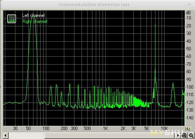Screen dimensions: 195x139
Task: Click the spectrum graph icon in the legend
Action: pyautogui.click(x=12, y=19)
